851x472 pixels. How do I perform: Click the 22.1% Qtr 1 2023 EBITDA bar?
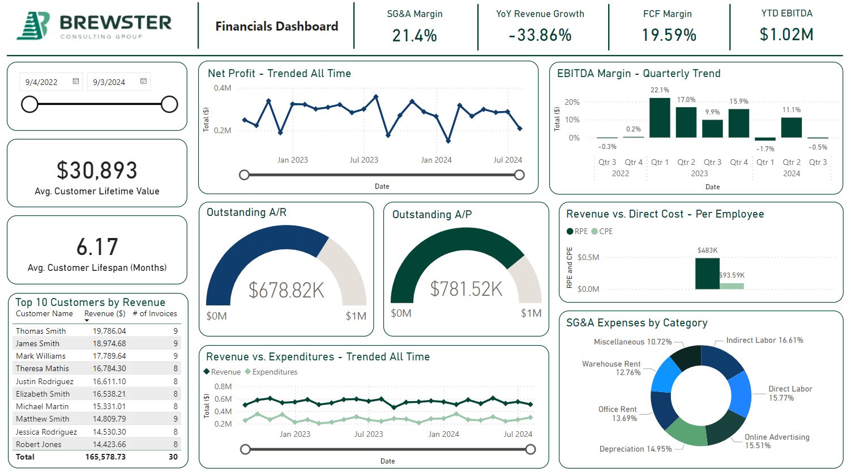pos(660,118)
